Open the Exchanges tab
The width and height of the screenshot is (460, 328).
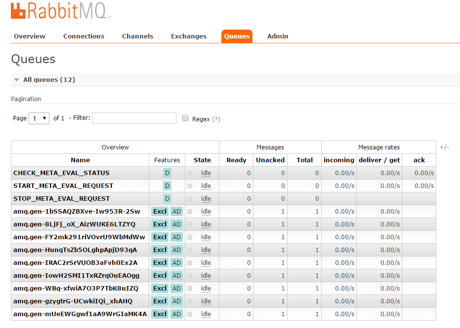pyautogui.click(x=189, y=36)
